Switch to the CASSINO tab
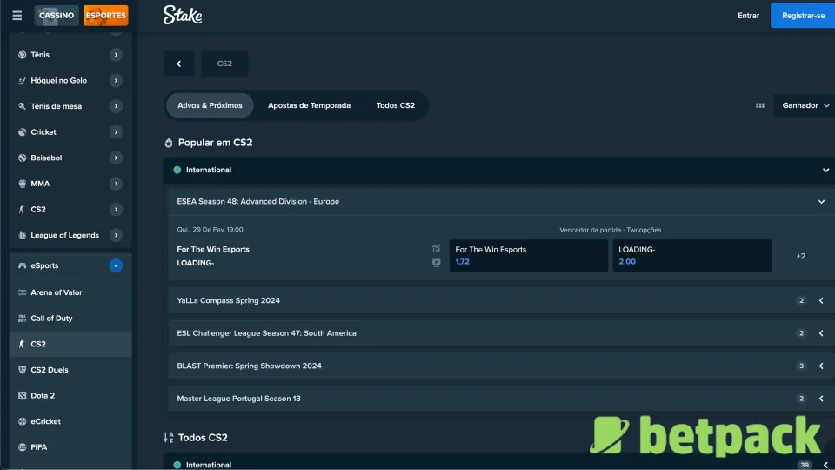The image size is (835, 470). pos(57,16)
